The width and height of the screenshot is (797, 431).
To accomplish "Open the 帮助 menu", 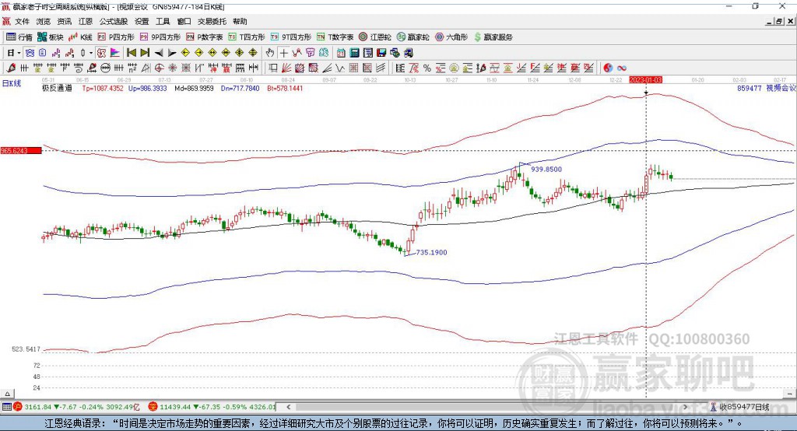I will pyautogui.click(x=240, y=21).
